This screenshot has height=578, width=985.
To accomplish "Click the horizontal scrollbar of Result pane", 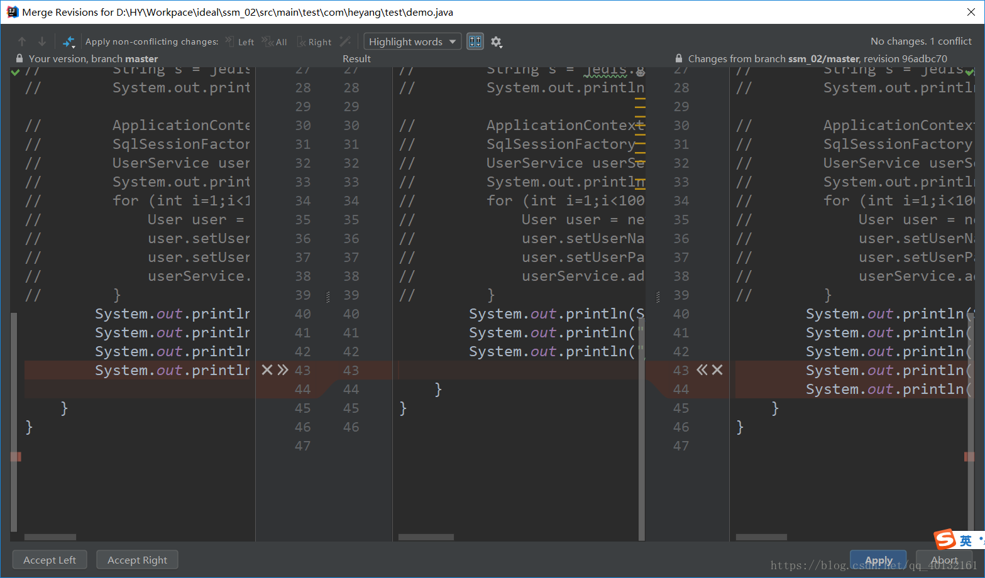I will point(426,537).
